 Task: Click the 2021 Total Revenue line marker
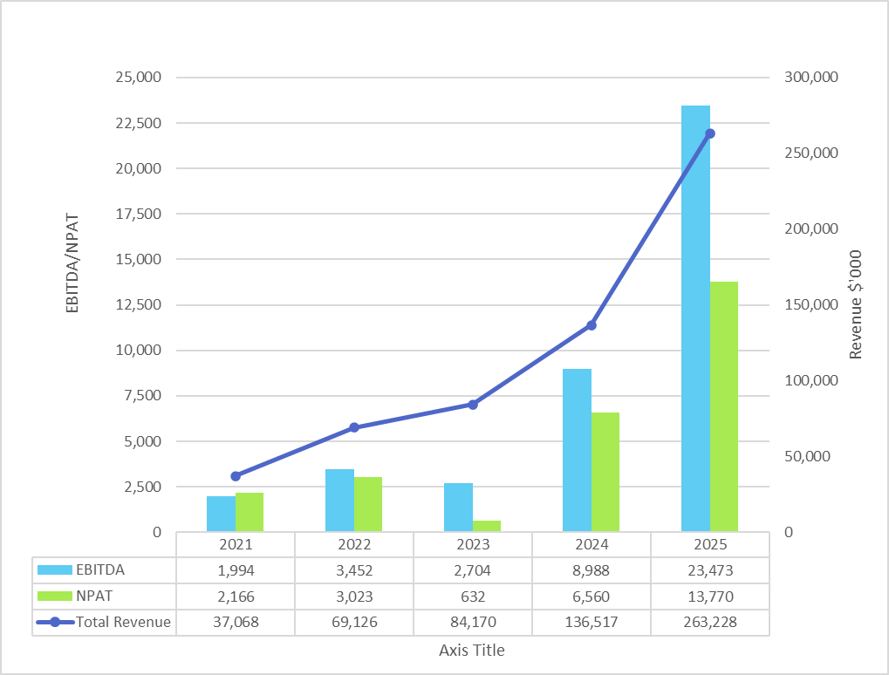coord(236,476)
